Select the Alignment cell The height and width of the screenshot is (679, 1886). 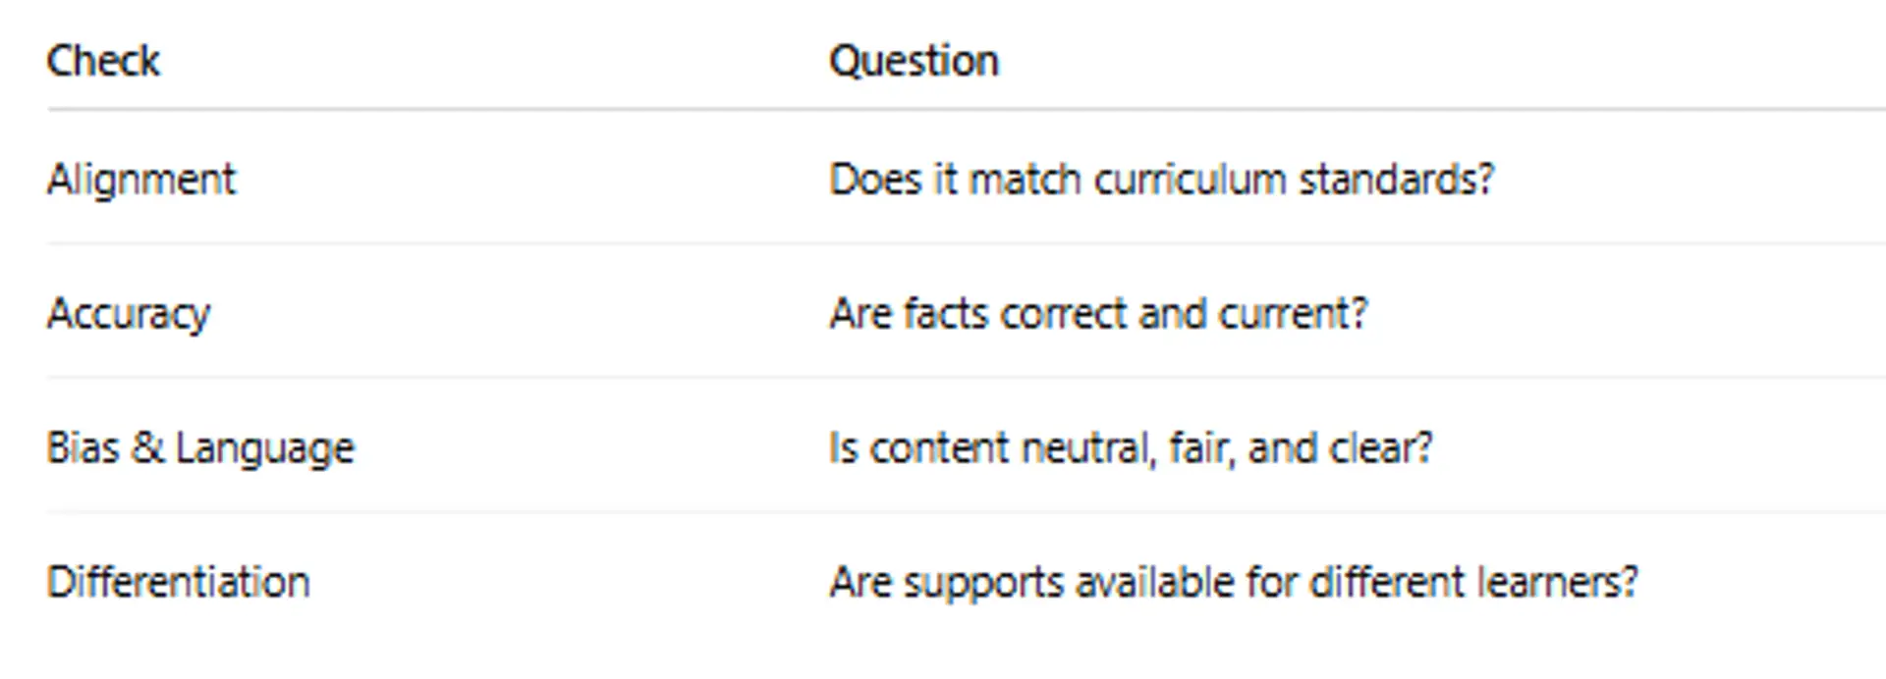[141, 180]
